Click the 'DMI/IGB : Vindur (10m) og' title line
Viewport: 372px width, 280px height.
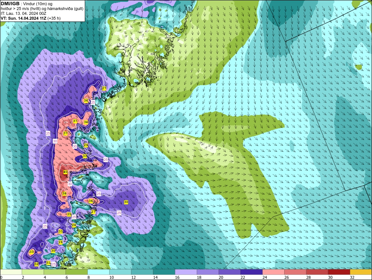26,4
